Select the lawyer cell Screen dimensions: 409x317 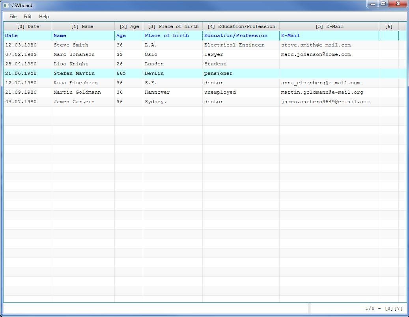[241, 54]
